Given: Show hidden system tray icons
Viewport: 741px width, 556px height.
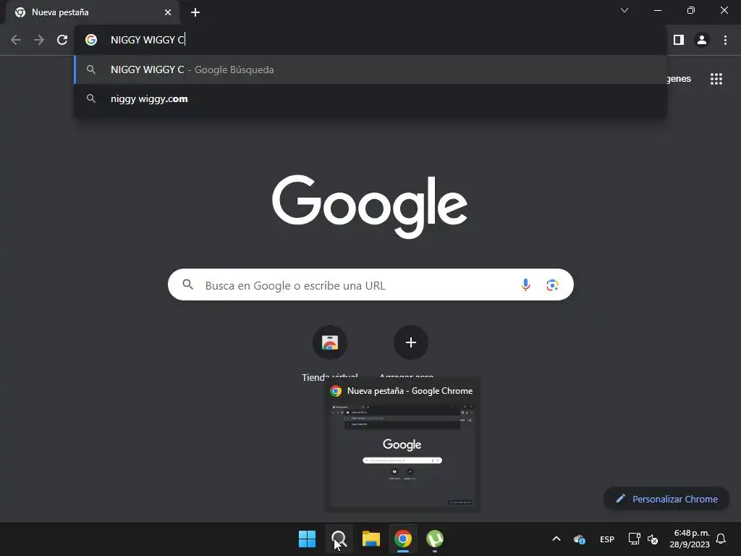Looking at the screenshot, I should [x=556, y=539].
